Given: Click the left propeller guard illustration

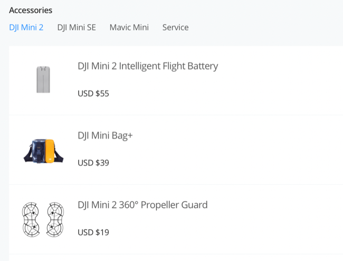Looking at the screenshot, I should tap(32, 218).
